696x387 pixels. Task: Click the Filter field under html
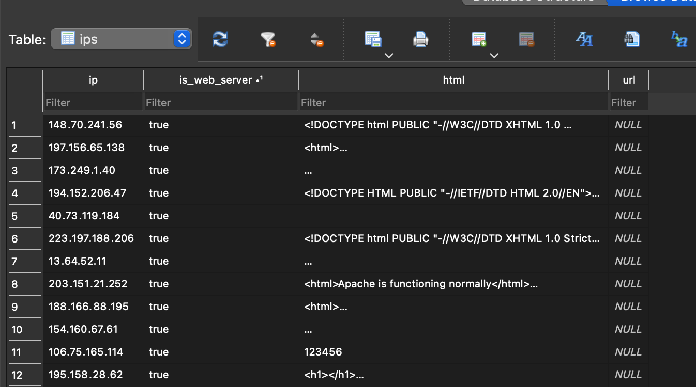(x=453, y=103)
